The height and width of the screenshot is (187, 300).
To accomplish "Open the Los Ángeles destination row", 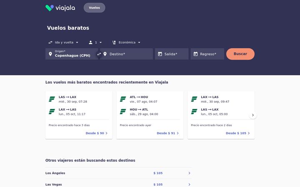I will (118, 173).
